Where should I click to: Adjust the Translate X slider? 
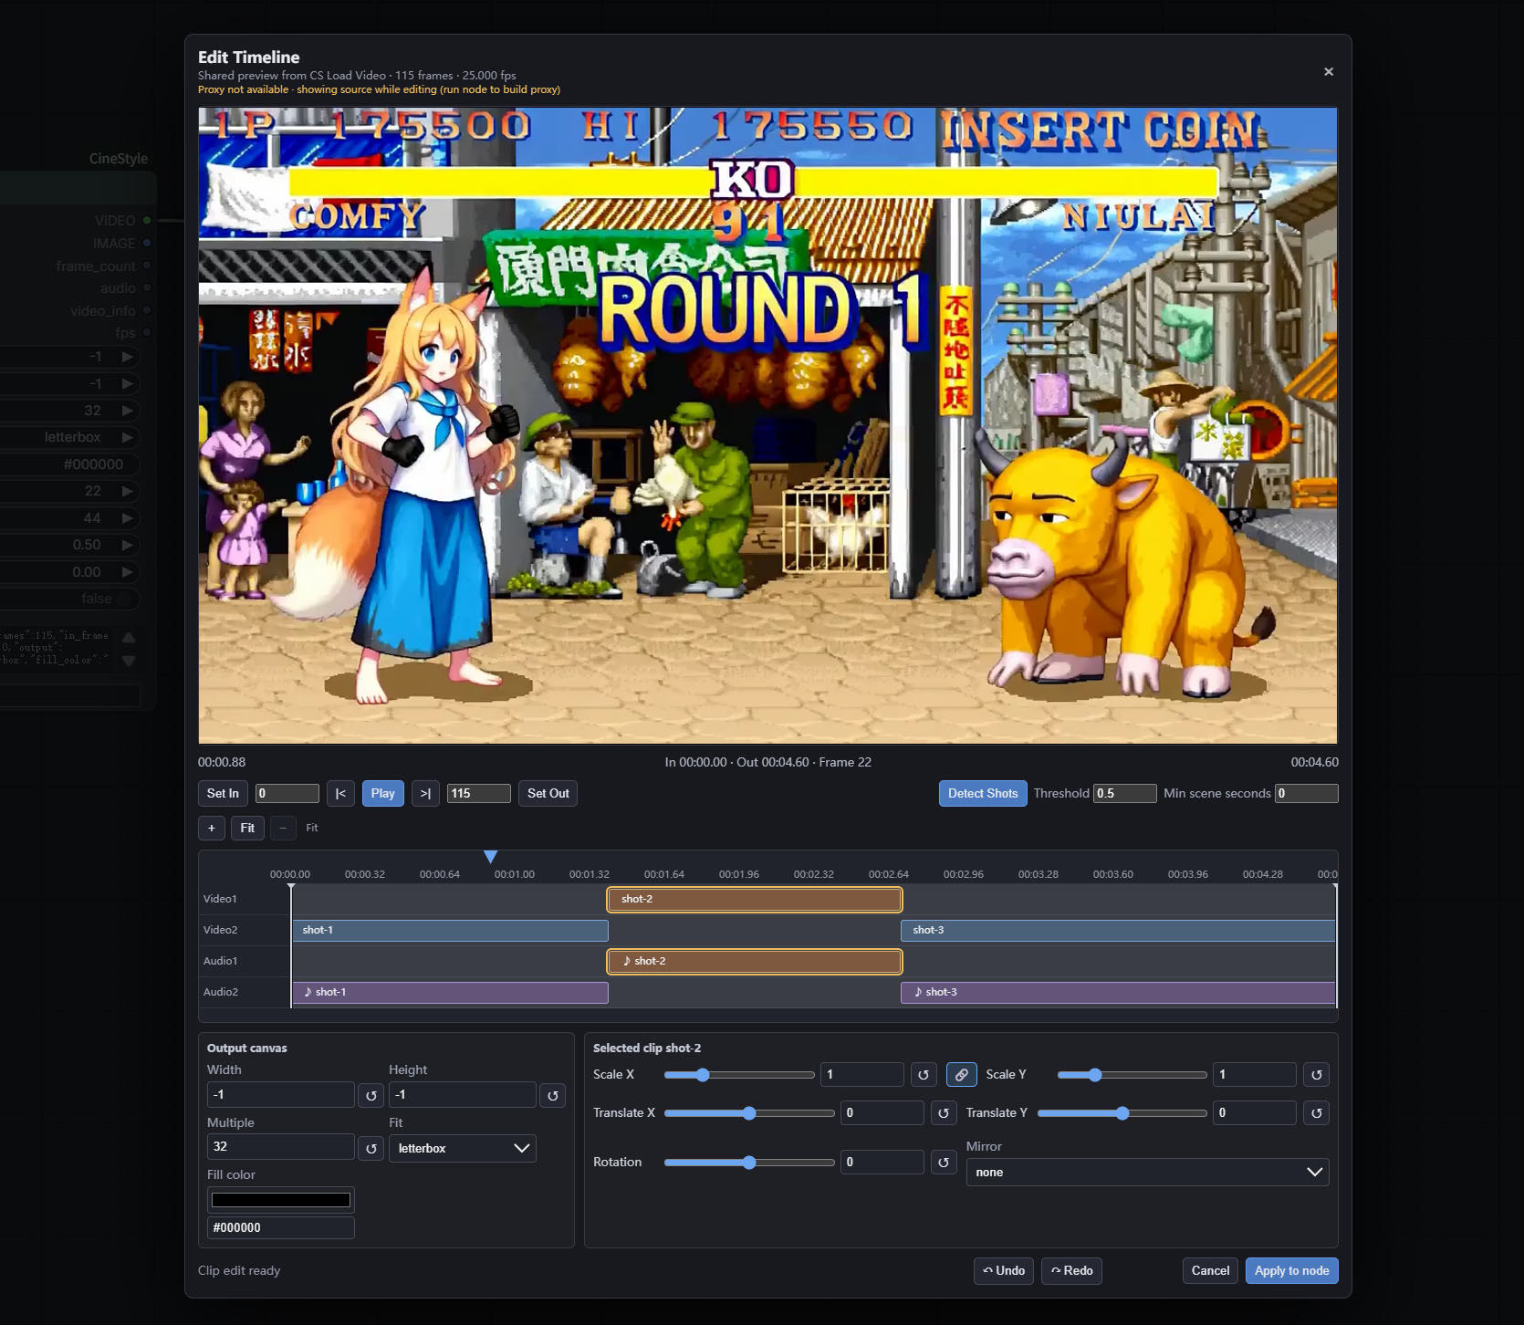[749, 1113]
